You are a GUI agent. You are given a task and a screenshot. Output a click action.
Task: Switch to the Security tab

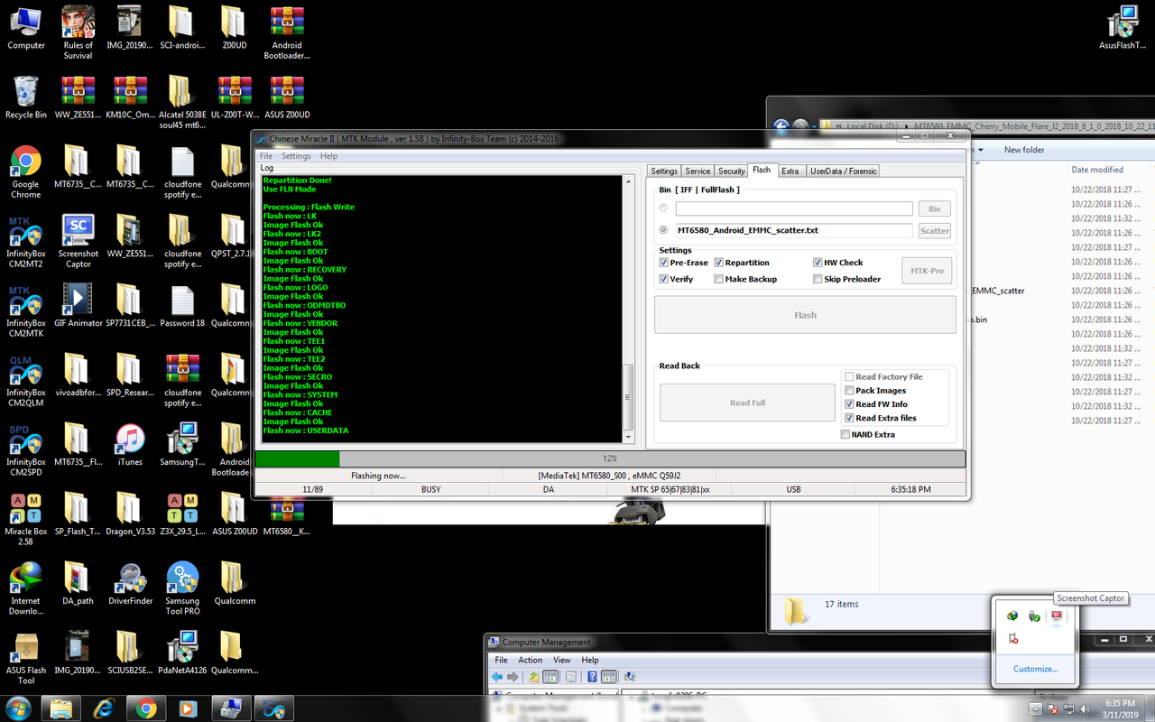click(x=732, y=171)
